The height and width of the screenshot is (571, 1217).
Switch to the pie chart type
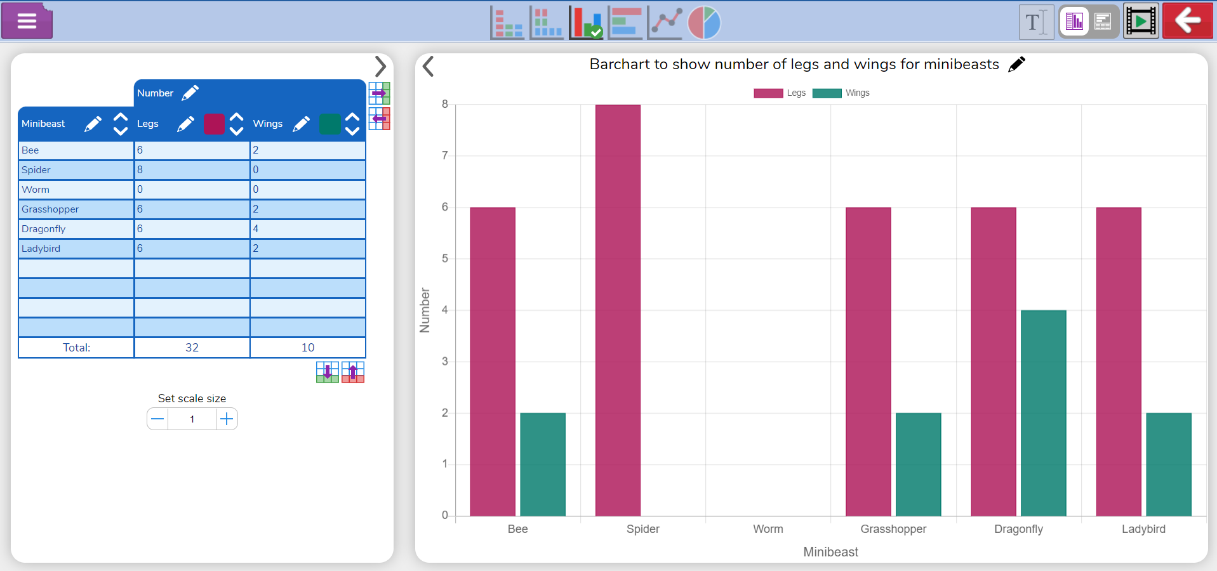coord(703,22)
